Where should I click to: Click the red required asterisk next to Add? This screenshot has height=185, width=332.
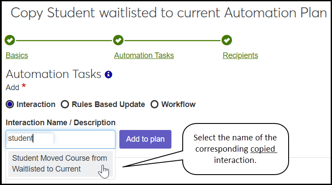click(23, 87)
